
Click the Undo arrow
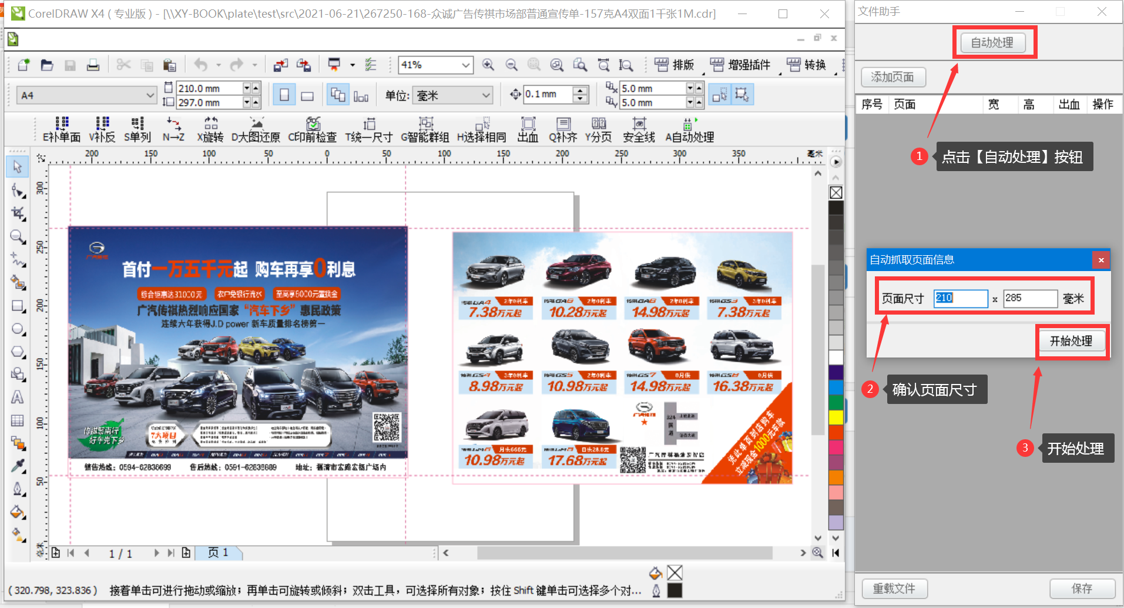pos(201,65)
